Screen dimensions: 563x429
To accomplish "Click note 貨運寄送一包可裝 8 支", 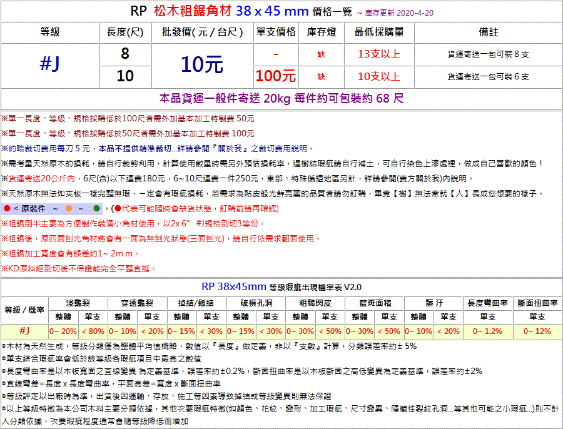I will (x=489, y=54).
